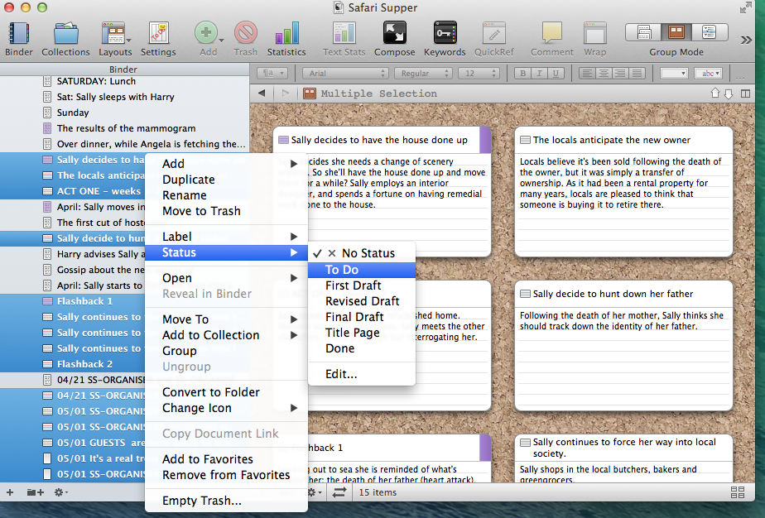
Task: Align text left
Action: [588, 73]
